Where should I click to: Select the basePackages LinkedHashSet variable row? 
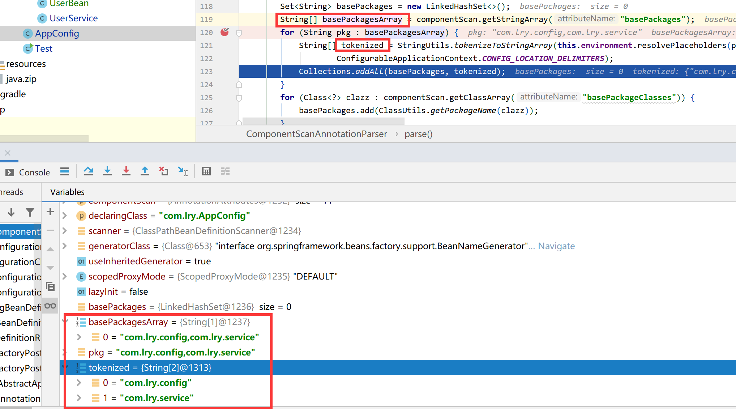398,307
